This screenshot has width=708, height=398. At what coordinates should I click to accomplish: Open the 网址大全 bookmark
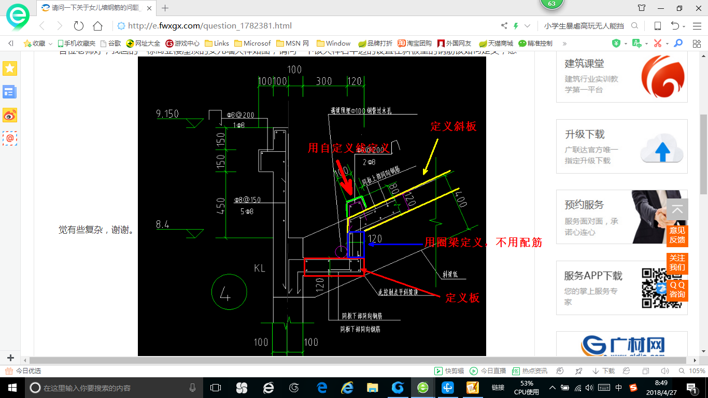click(x=144, y=44)
